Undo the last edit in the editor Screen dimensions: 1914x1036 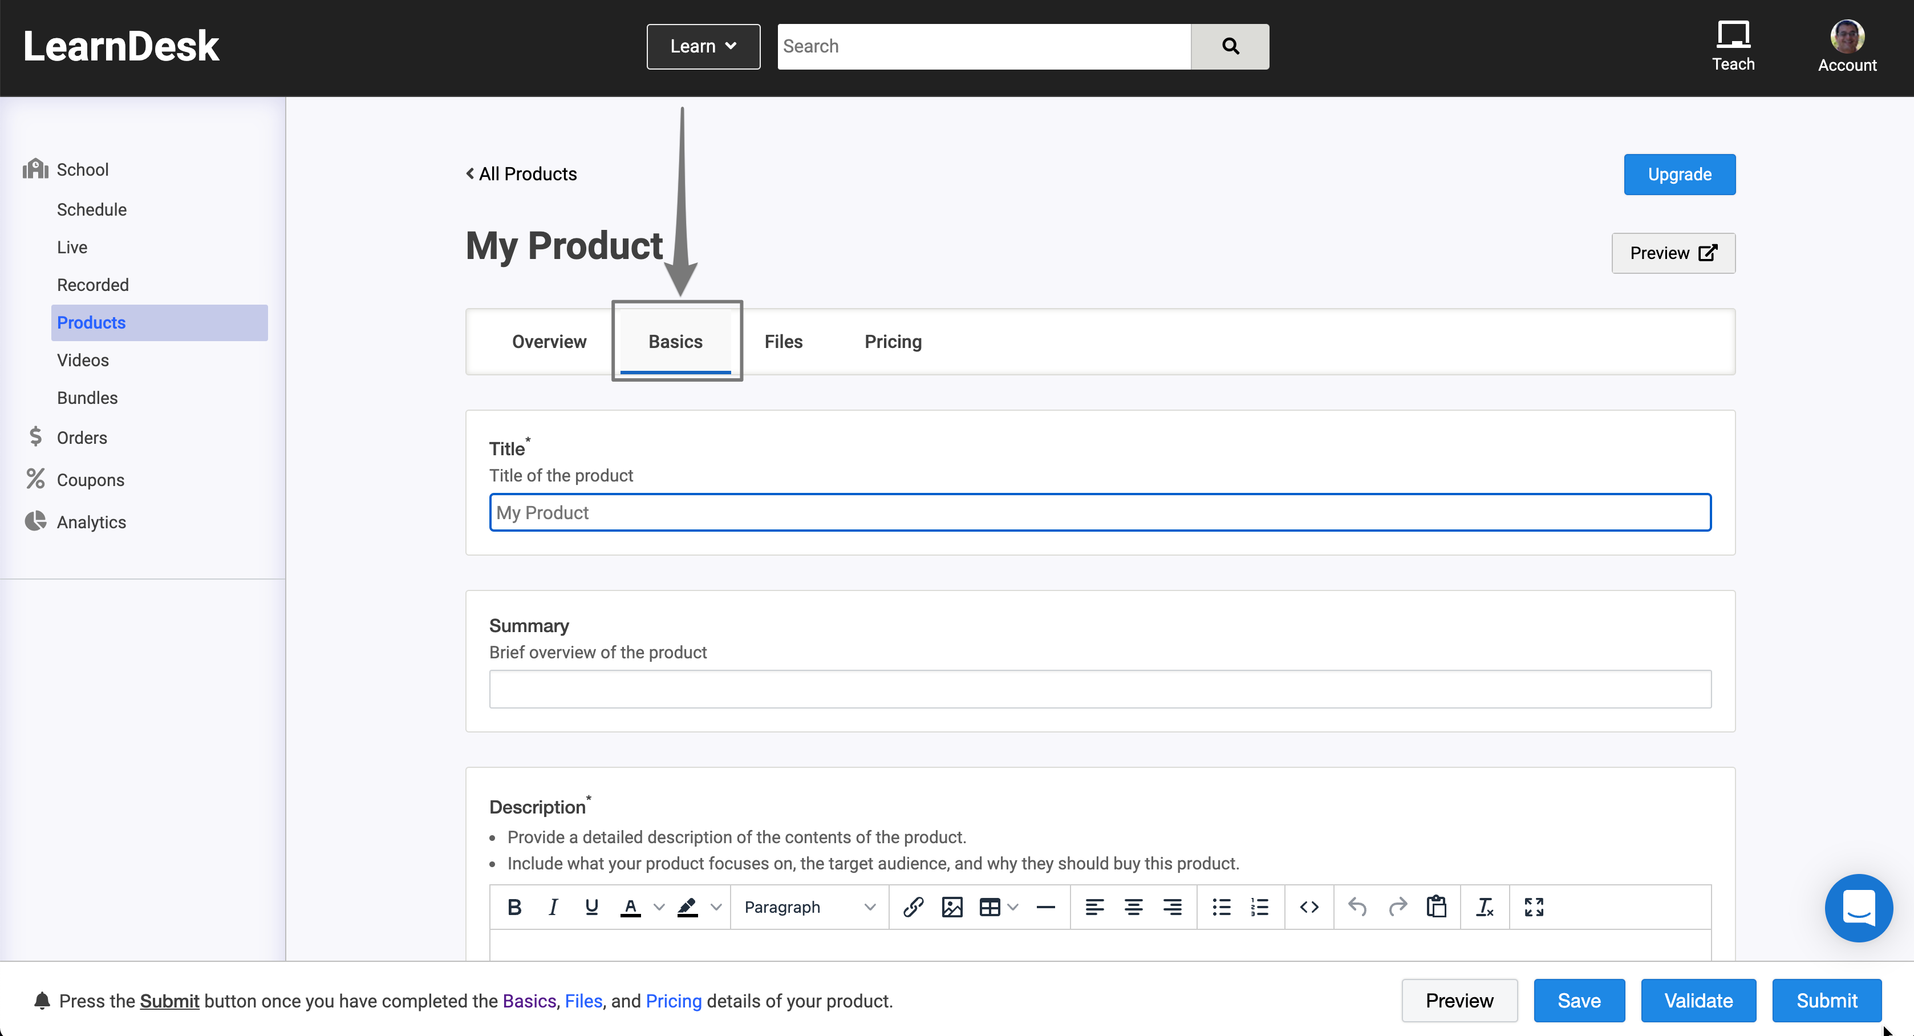tap(1357, 906)
